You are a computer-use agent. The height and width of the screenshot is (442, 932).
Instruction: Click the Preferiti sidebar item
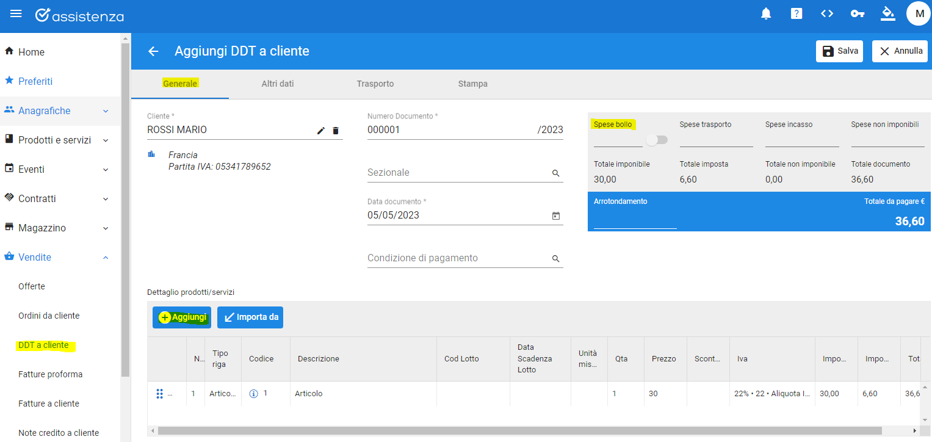[x=60, y=81]
